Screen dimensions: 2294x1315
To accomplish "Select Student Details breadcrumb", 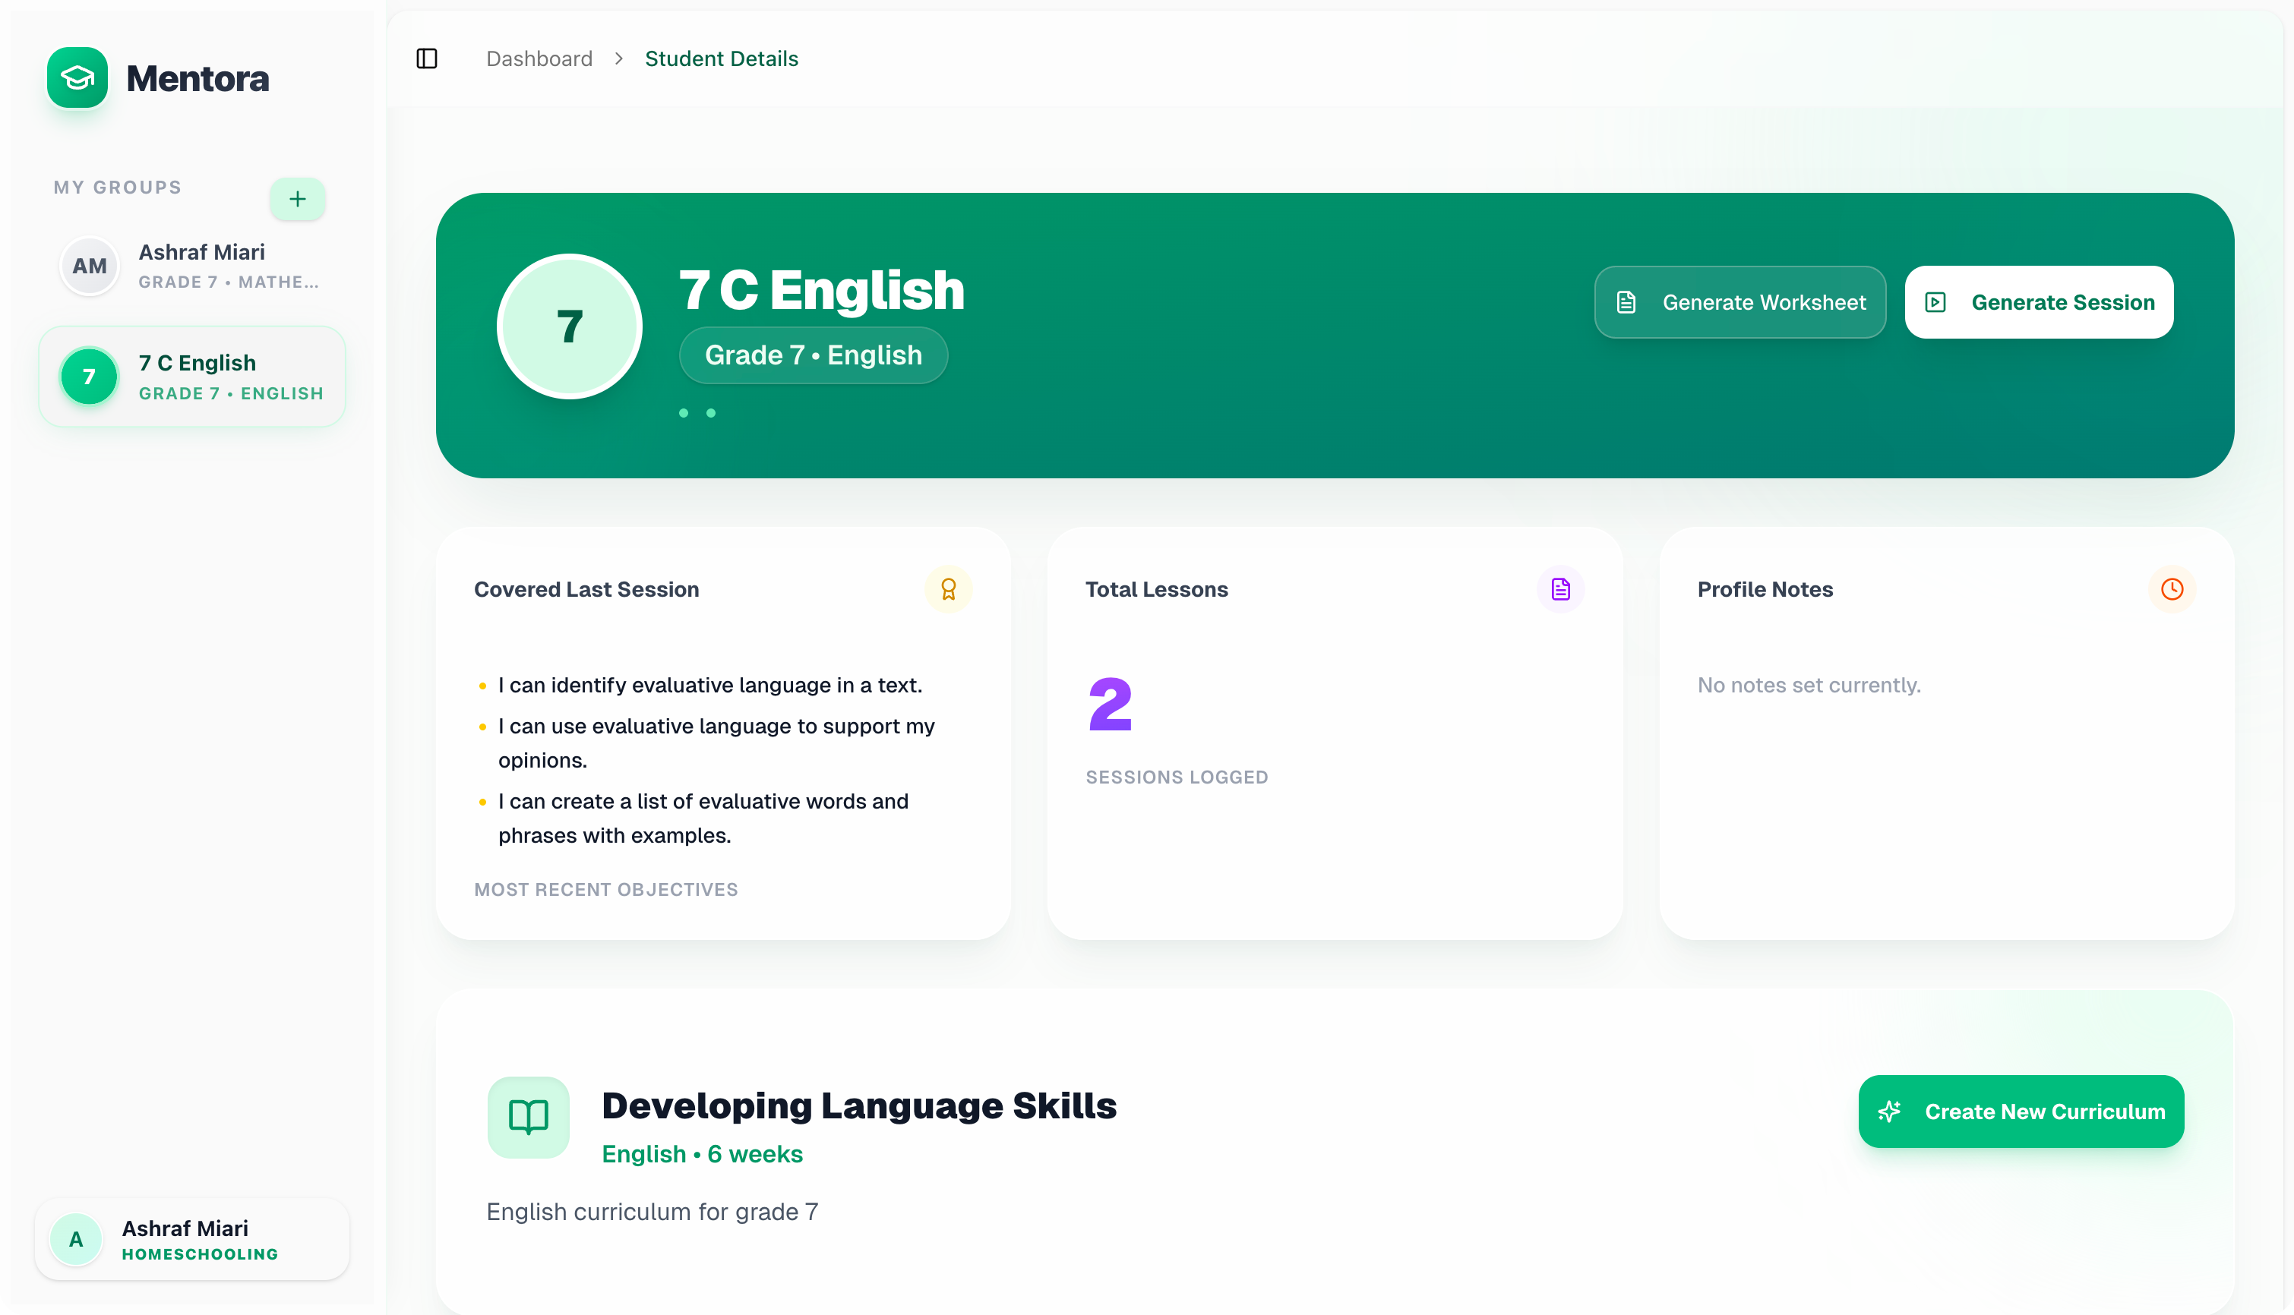I will coord(721,58).
